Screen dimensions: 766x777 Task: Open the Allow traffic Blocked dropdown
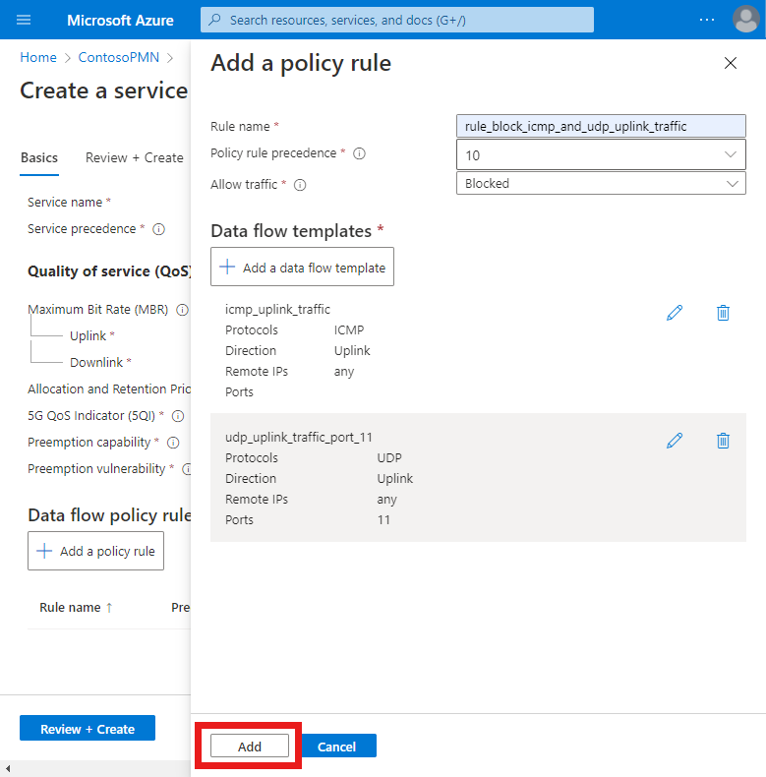[601, 183]
